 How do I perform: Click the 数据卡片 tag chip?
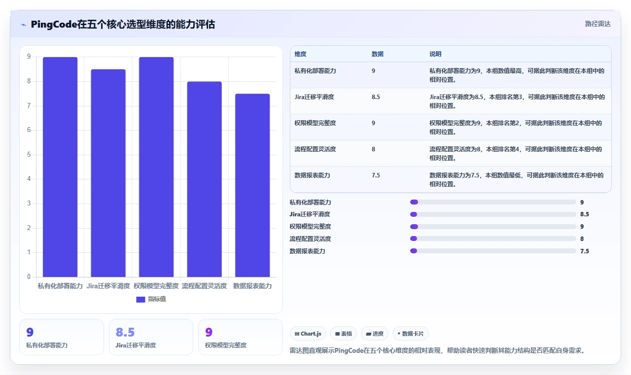tap(410, 334)
